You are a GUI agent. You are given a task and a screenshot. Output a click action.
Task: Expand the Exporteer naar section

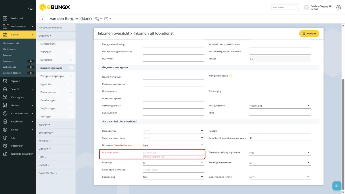pyautogui.click(x=48, y=173)
